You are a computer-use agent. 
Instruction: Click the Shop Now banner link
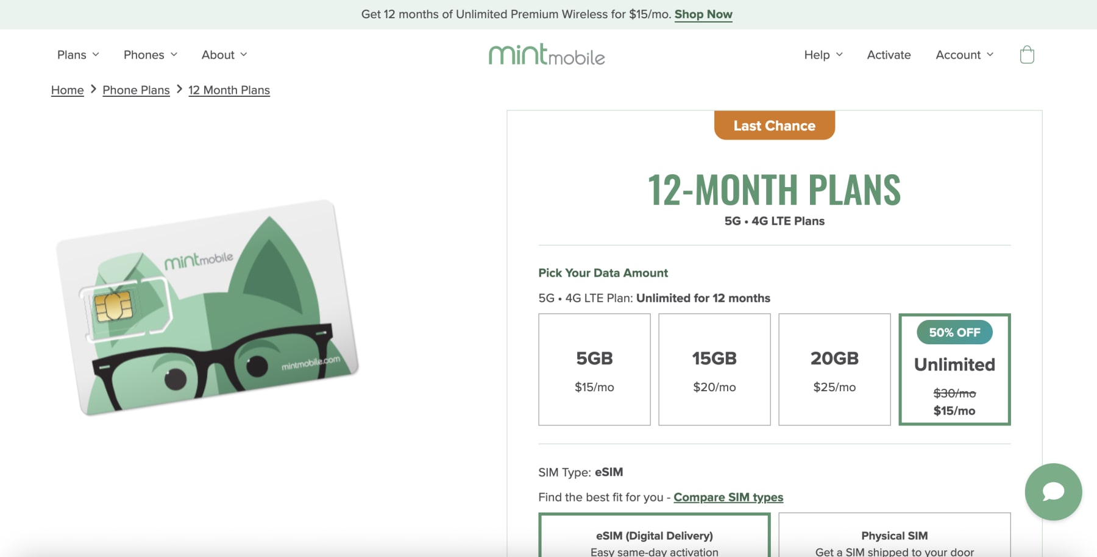tap(703, 14)
